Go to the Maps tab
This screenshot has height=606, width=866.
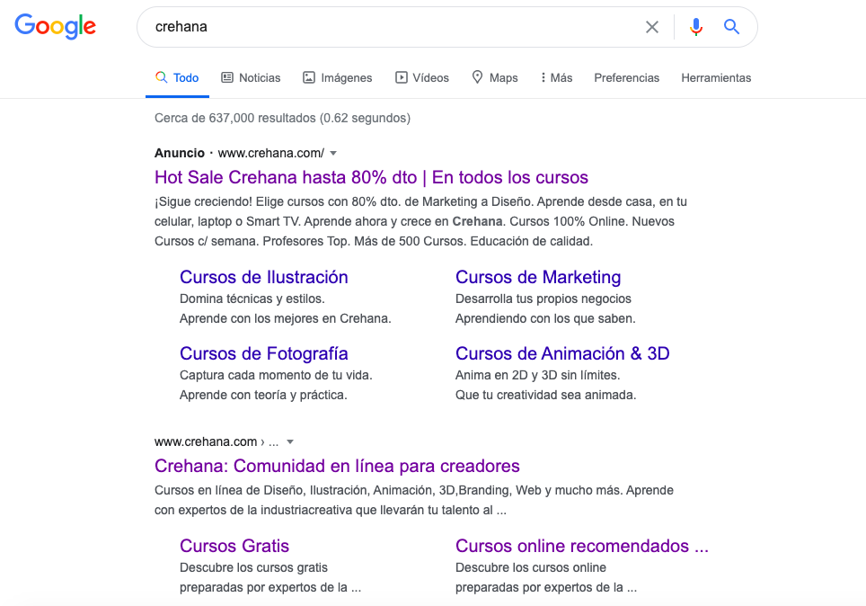coord(495,78)
